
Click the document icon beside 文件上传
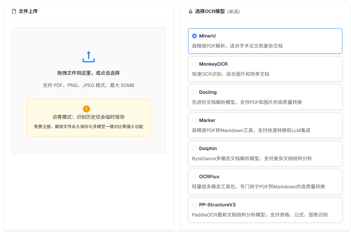(x=14, y=12)
